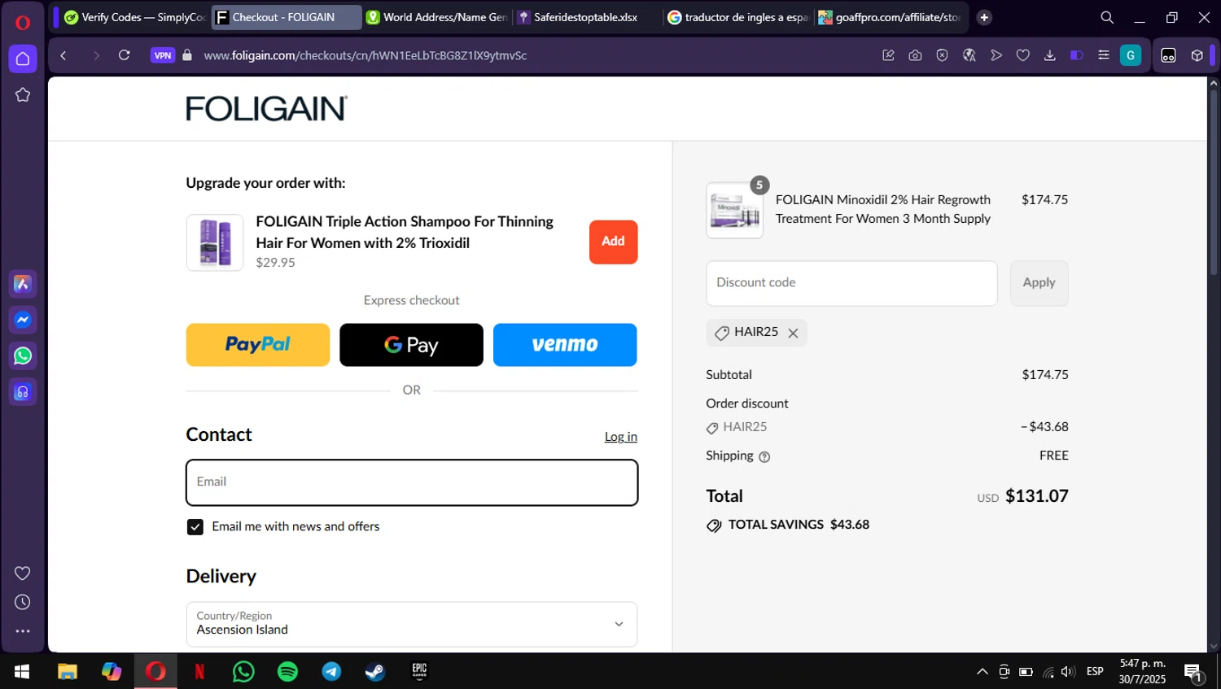Open bookmarks star in sidebar
The image size is (1221, 689).
pos(23,95)
